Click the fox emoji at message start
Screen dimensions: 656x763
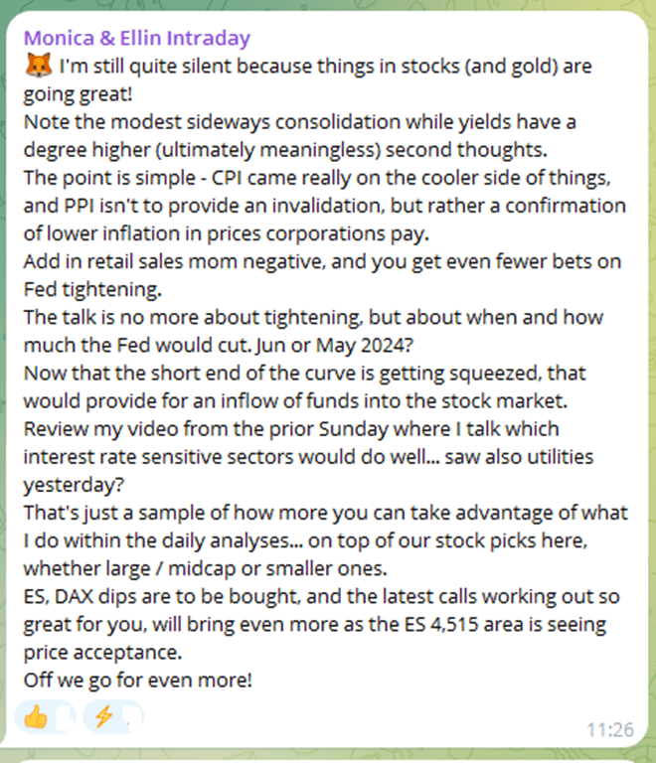point(37,68)
